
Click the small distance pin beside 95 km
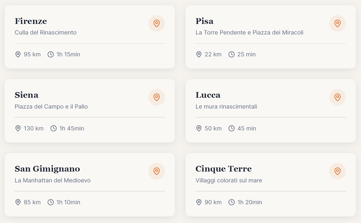[18, 54]
